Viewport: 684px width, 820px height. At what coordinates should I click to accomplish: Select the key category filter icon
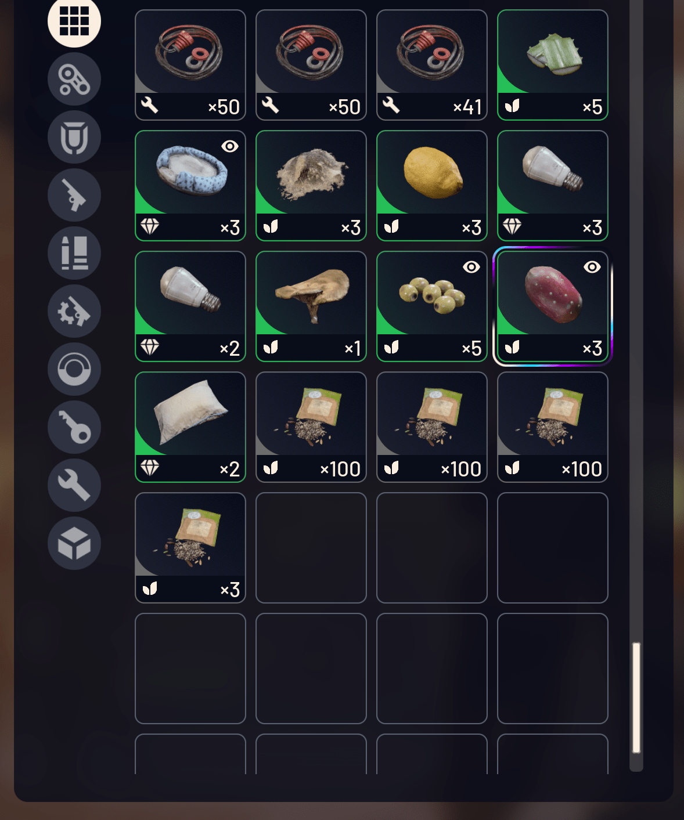(x=74, y=427)
